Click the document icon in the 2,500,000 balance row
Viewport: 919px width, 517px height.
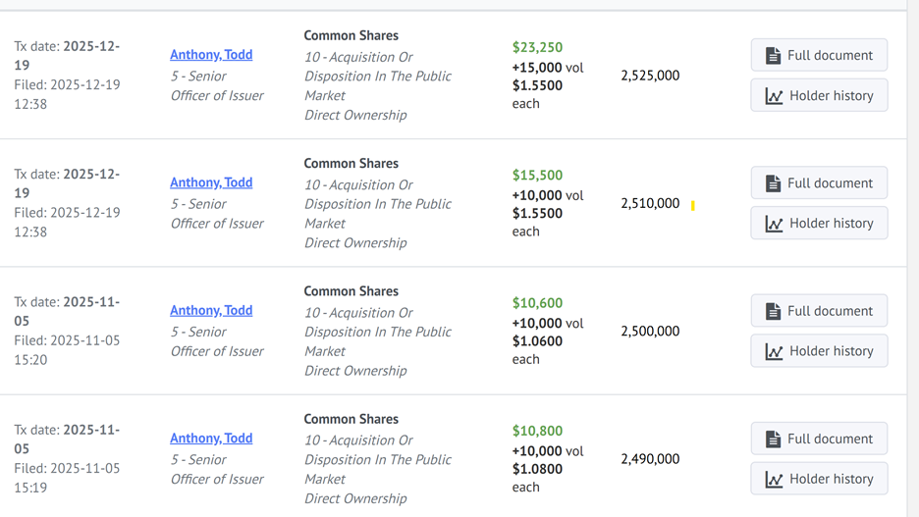point(773,311)
